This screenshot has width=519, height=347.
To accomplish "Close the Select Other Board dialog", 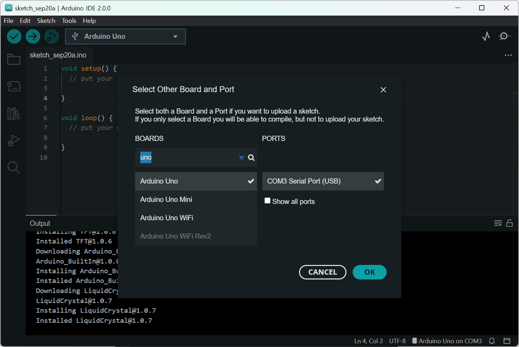I will click(x=383, y=90).
